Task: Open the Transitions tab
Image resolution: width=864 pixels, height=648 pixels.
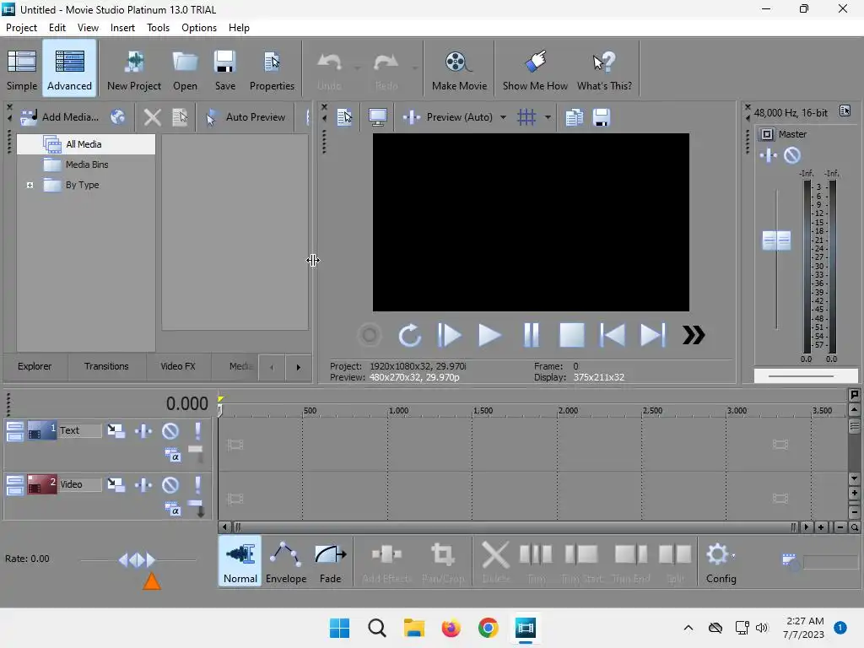Action: (x=106, y=366)
